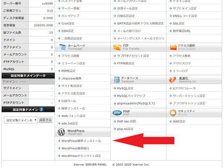The width and height of the screenshot is (224, 168).
Task: Click the sv8088 server number value
Action: pos(47,4)
